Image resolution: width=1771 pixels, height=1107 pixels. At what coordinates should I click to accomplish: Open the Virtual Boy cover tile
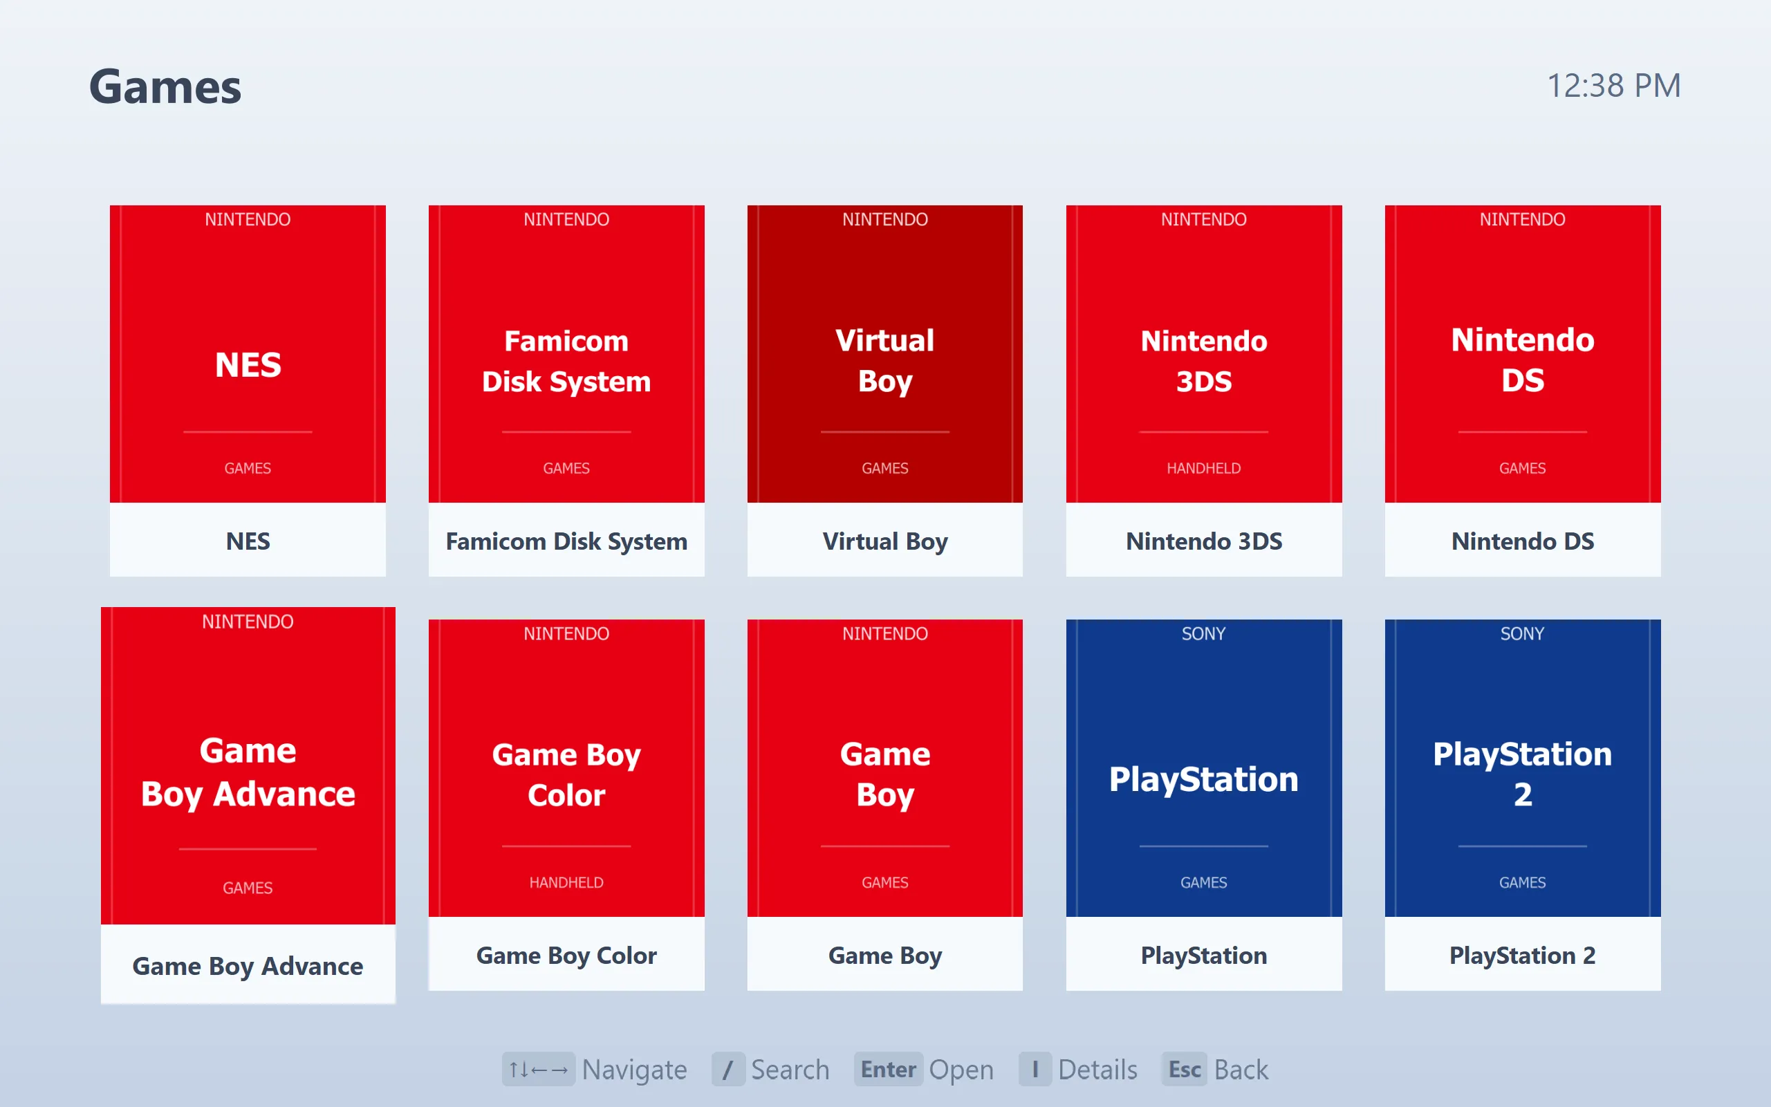[x=884, y=353]
